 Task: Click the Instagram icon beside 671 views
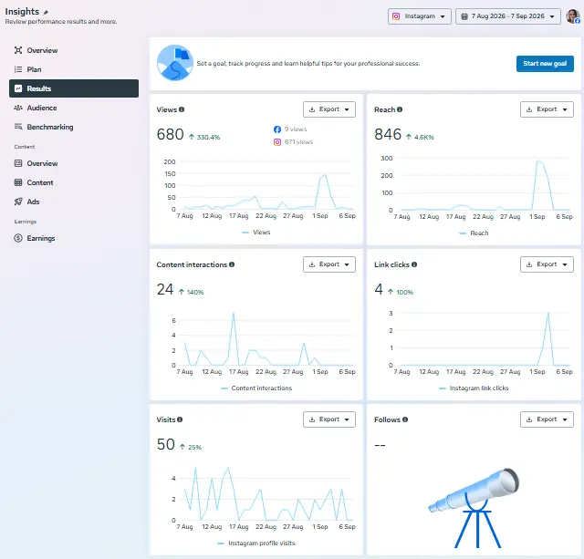coord(277,141)
